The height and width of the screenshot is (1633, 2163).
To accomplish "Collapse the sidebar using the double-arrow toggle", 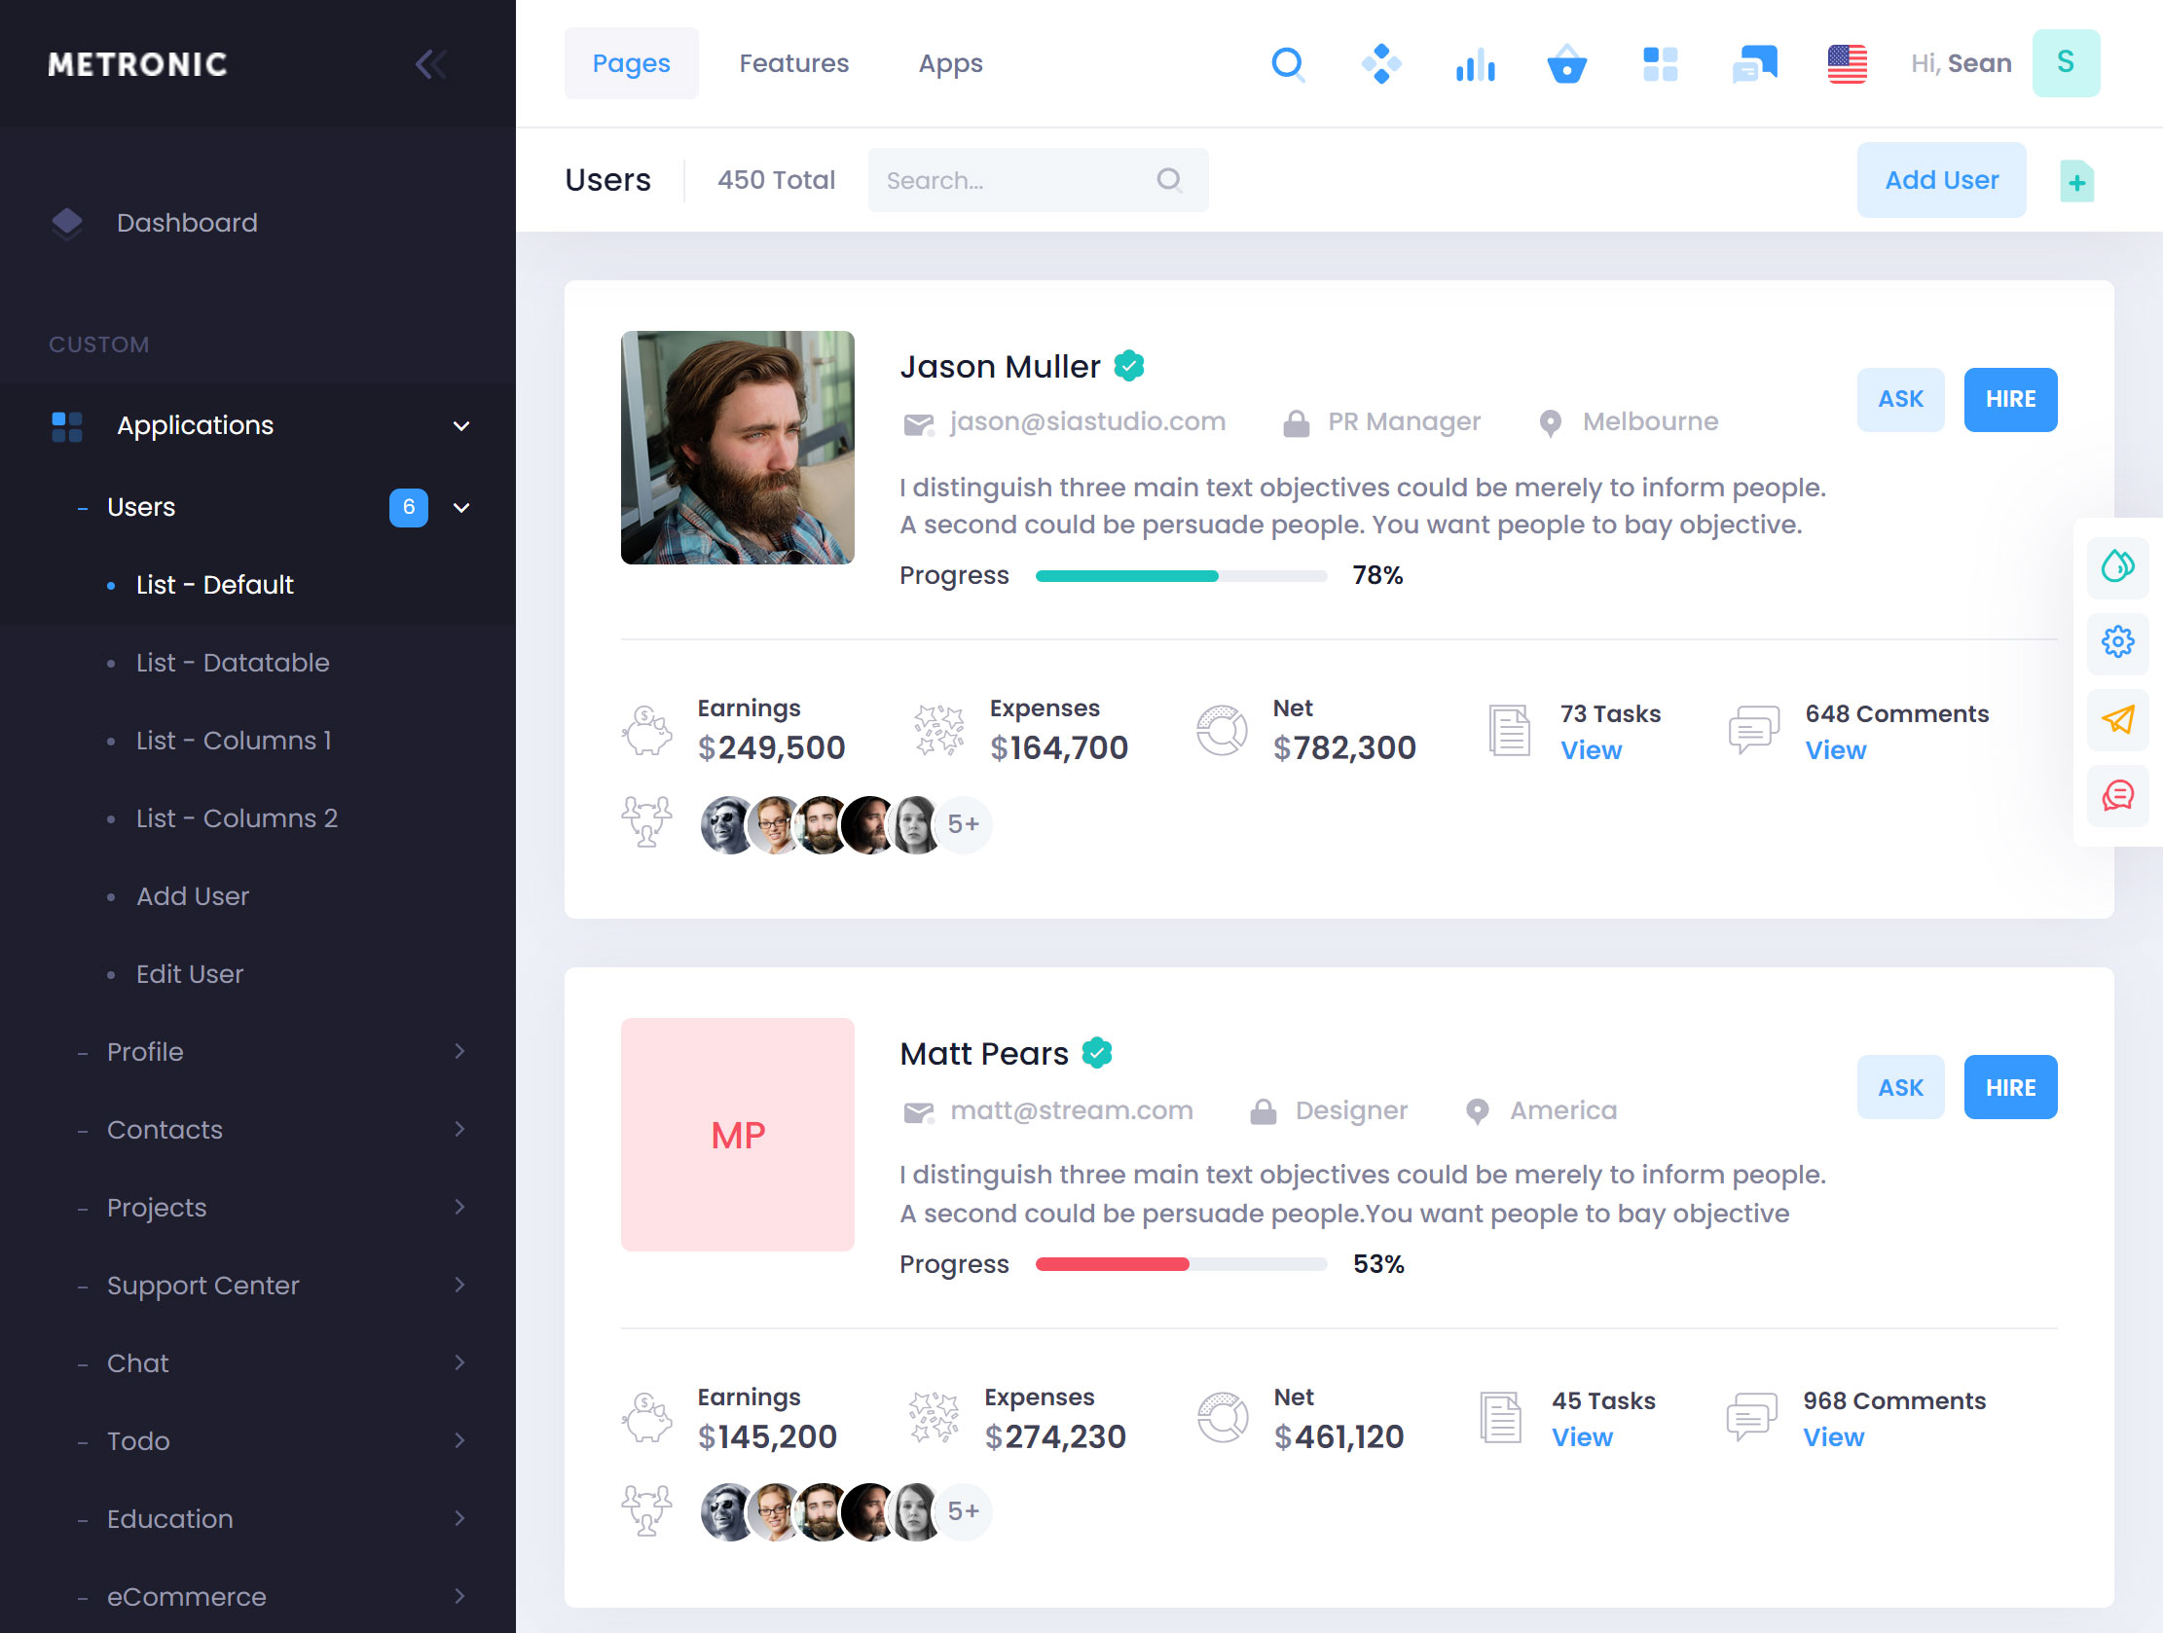I will (430, 62).
